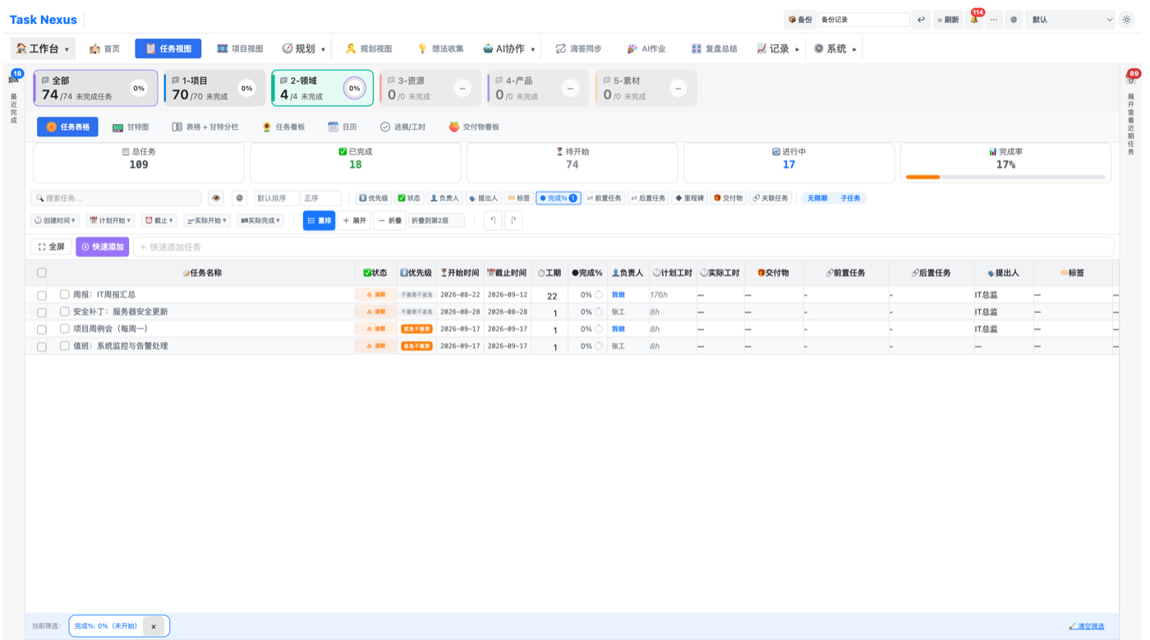Tick the select-all checkbox in table header
This screenshot has width=1150, height=640.
click(42, 273)
